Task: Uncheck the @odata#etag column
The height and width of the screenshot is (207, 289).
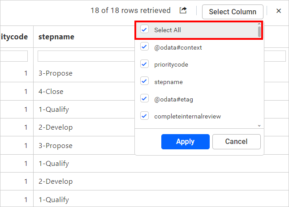Action: tap(144, 99)
